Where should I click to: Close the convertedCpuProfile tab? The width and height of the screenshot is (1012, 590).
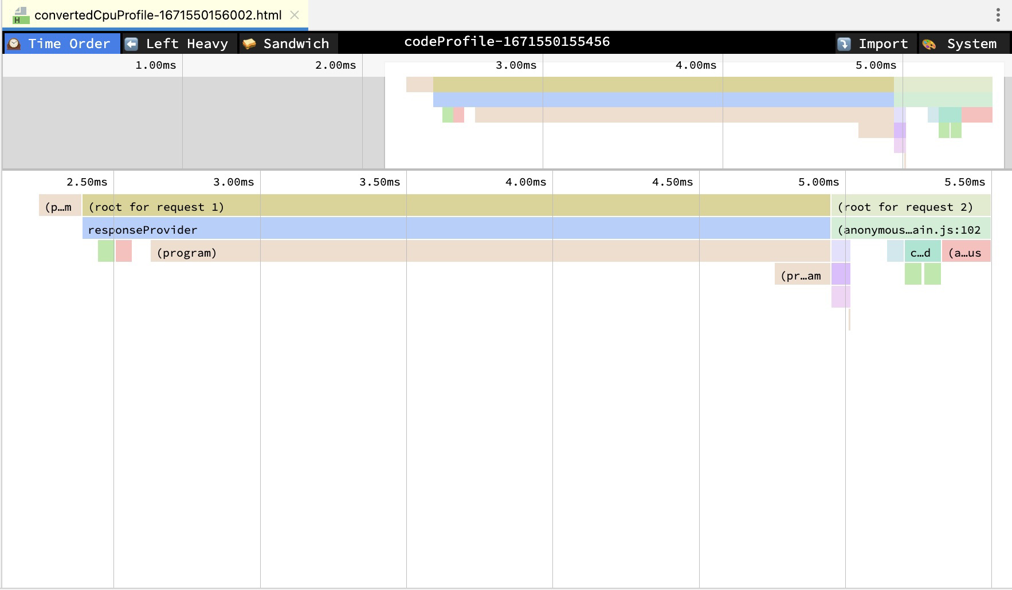click(x=295, y=15)
